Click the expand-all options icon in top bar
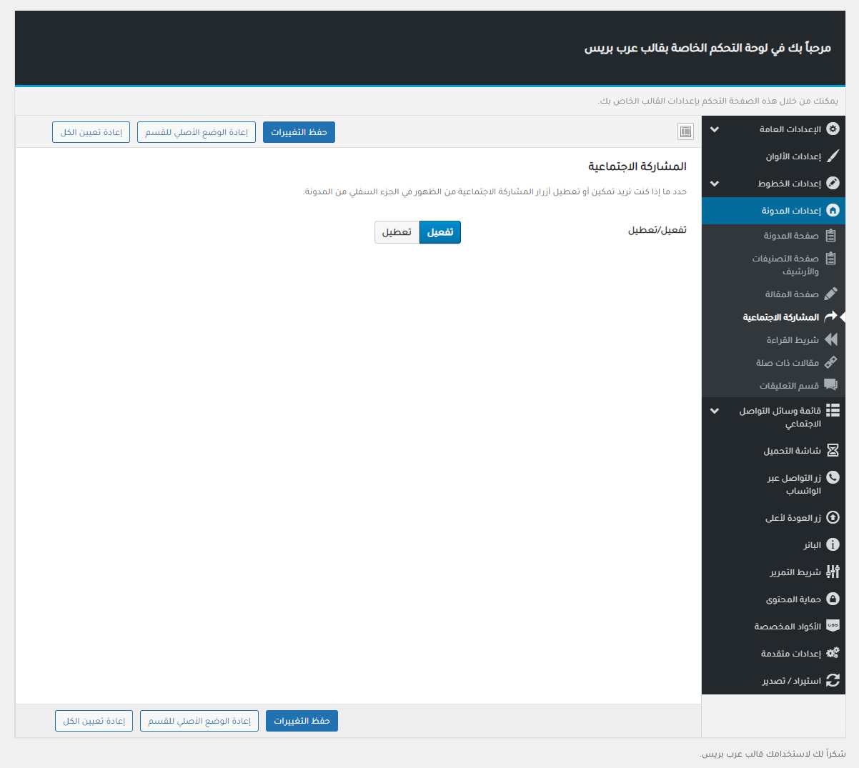The height and width of the screenshot is (768, 859). tap(685, 131)
